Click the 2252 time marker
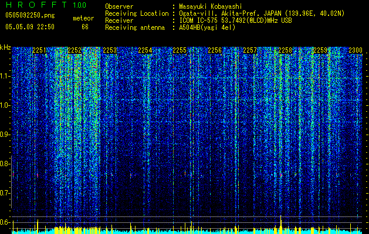Image resolution: width=369 pixels, height=234 pixels. tap(75, 50)
